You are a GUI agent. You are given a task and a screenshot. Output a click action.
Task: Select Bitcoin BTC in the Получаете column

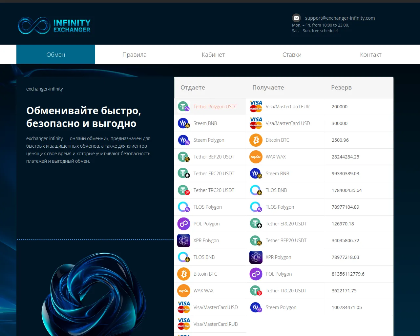click(x=277, y=140)
